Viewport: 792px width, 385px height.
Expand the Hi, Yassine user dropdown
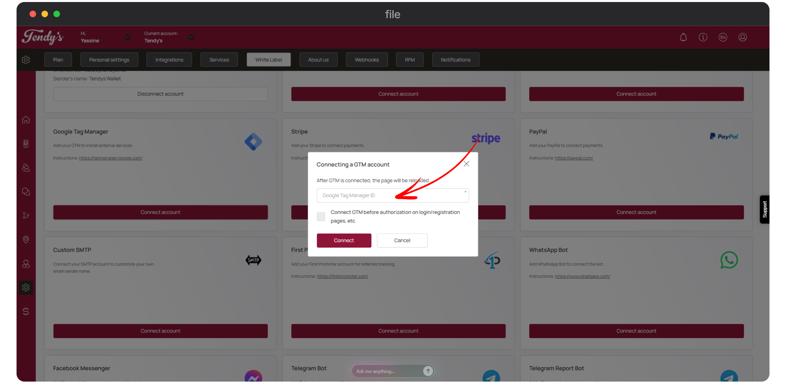click(127, 37)
